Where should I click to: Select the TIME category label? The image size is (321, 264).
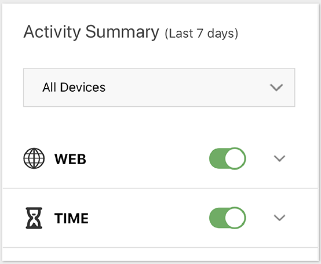(71, 218)
